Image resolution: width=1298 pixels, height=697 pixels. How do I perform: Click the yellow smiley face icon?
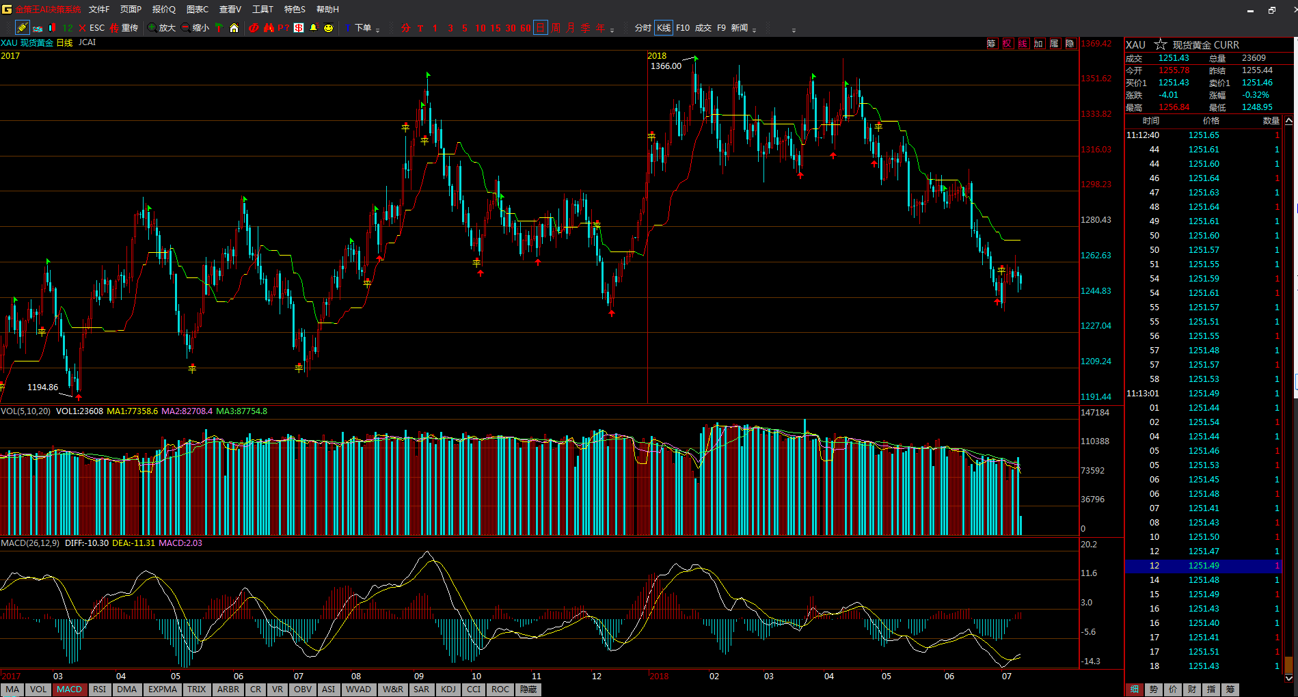pos(329,28)
